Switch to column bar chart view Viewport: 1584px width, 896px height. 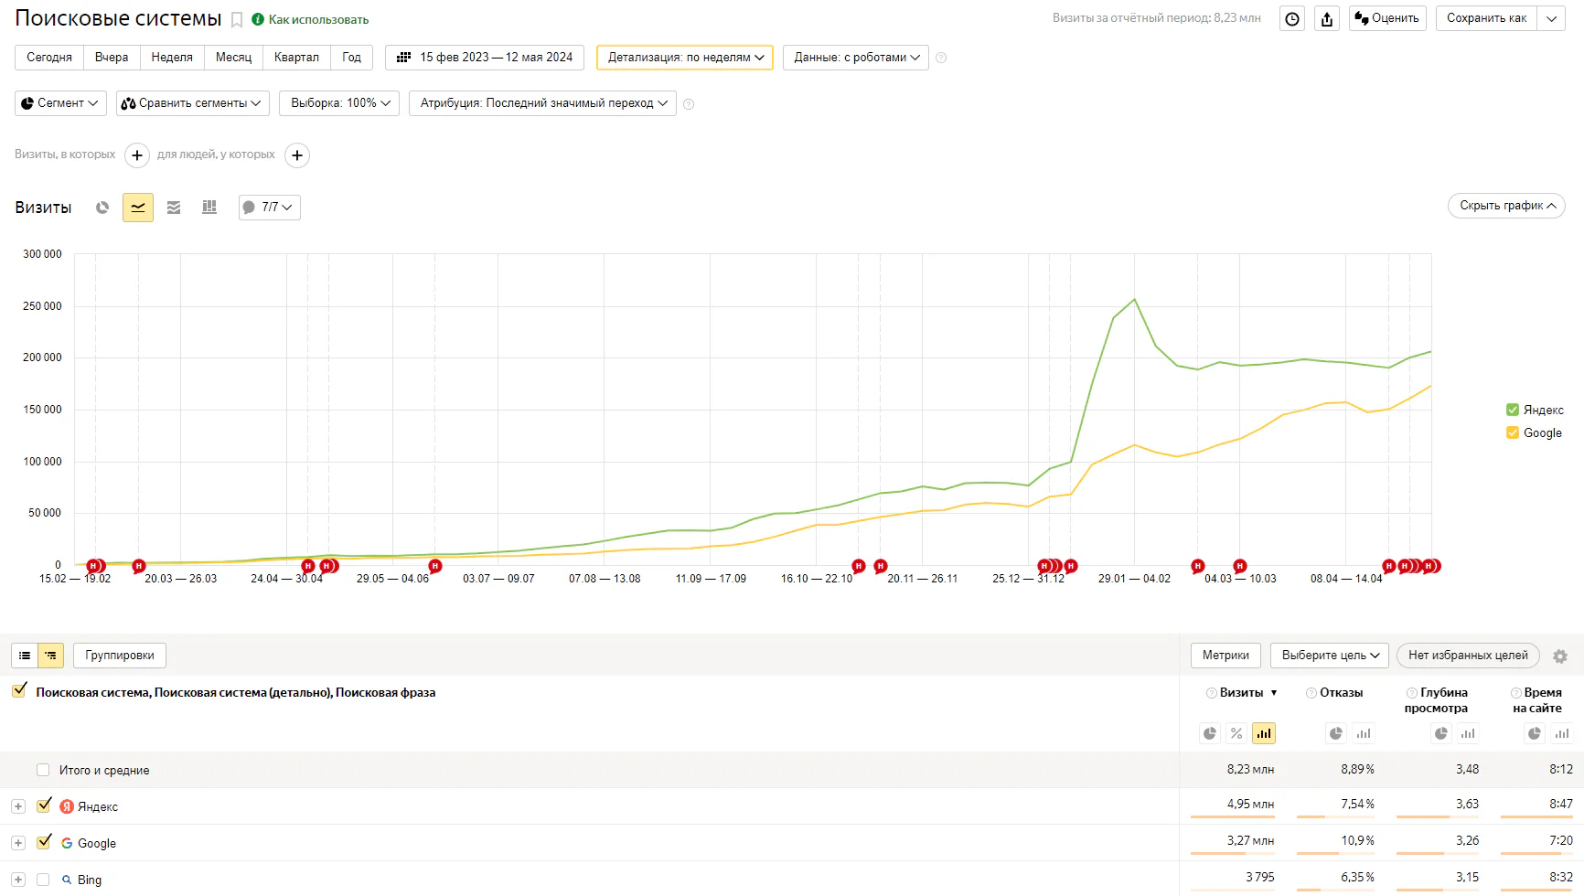coord(209,208)
